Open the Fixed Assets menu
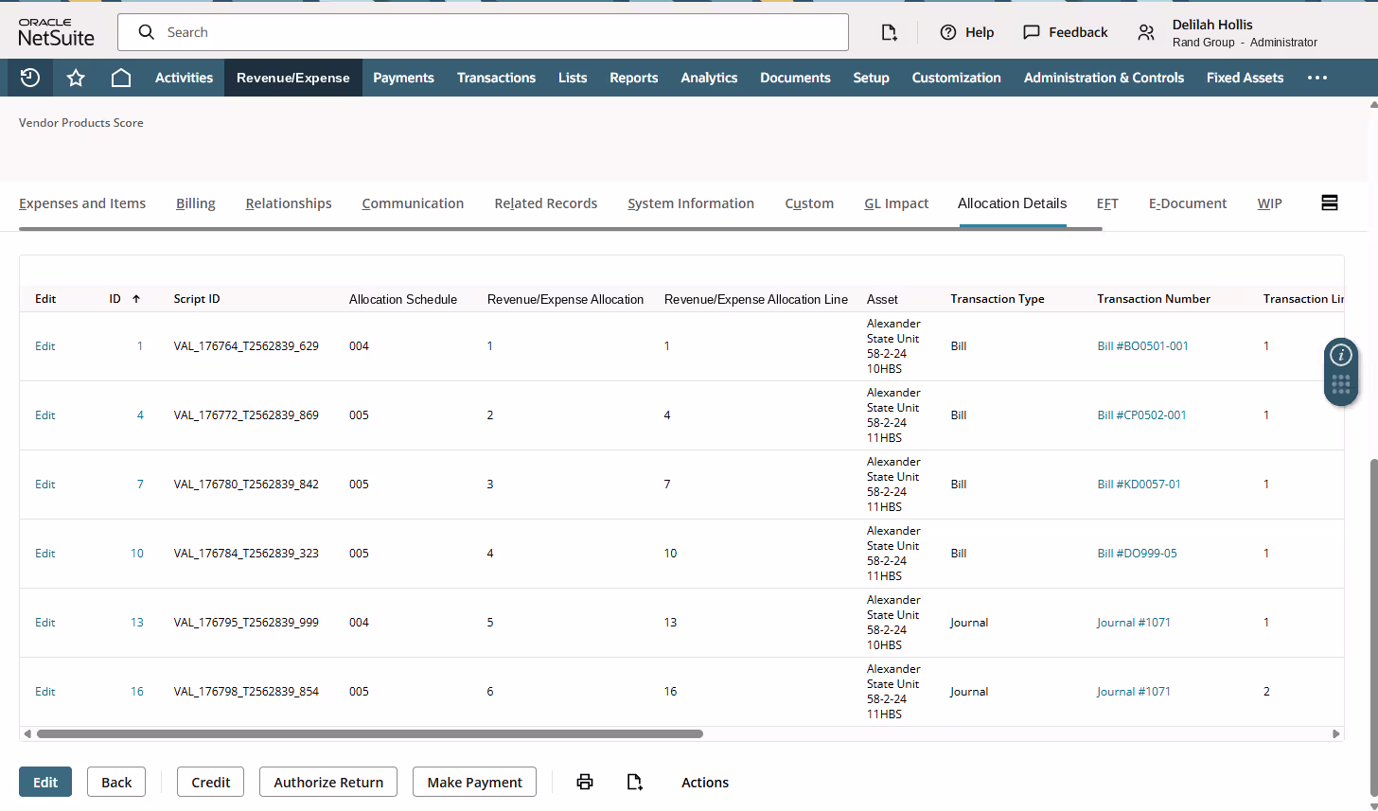Image resolution: width=1378 pixels, height=811 pixels. (1245, 78)
